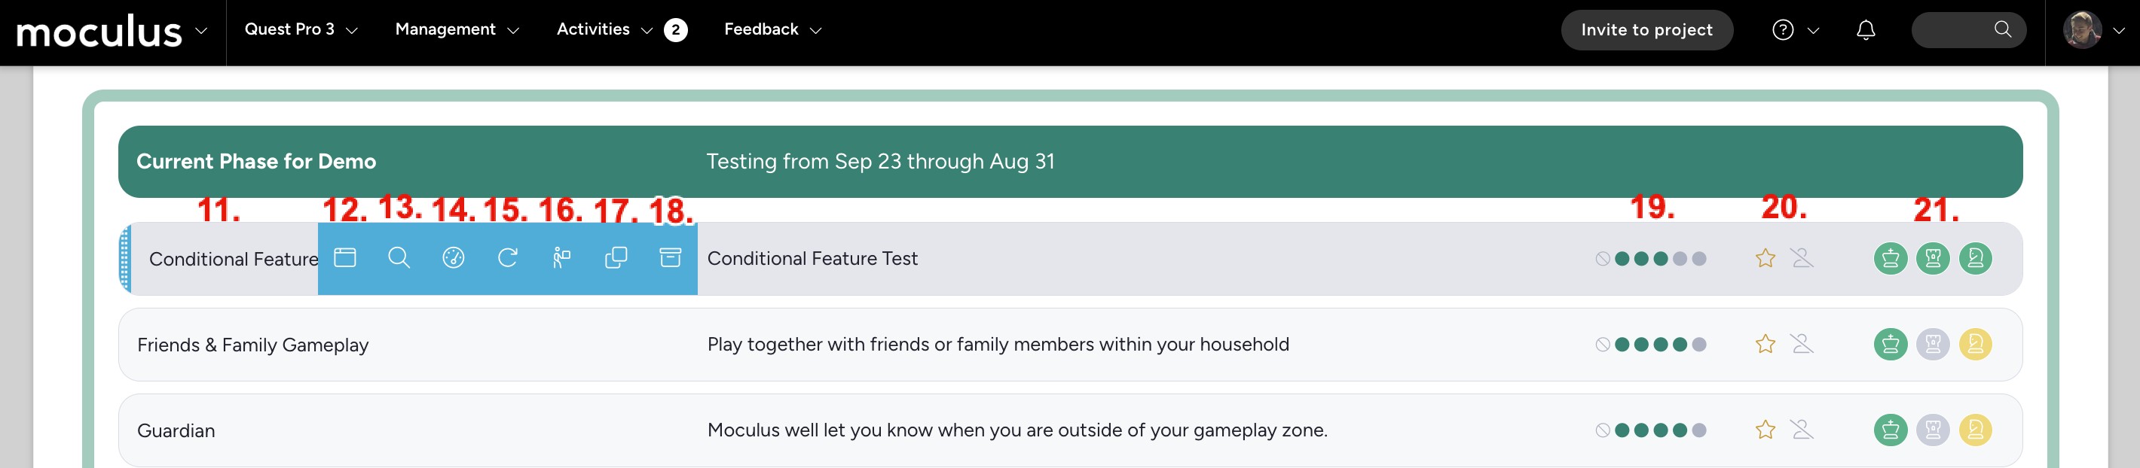
Task: Open the notifications bell icon
Action: [x=1866, y=30]
